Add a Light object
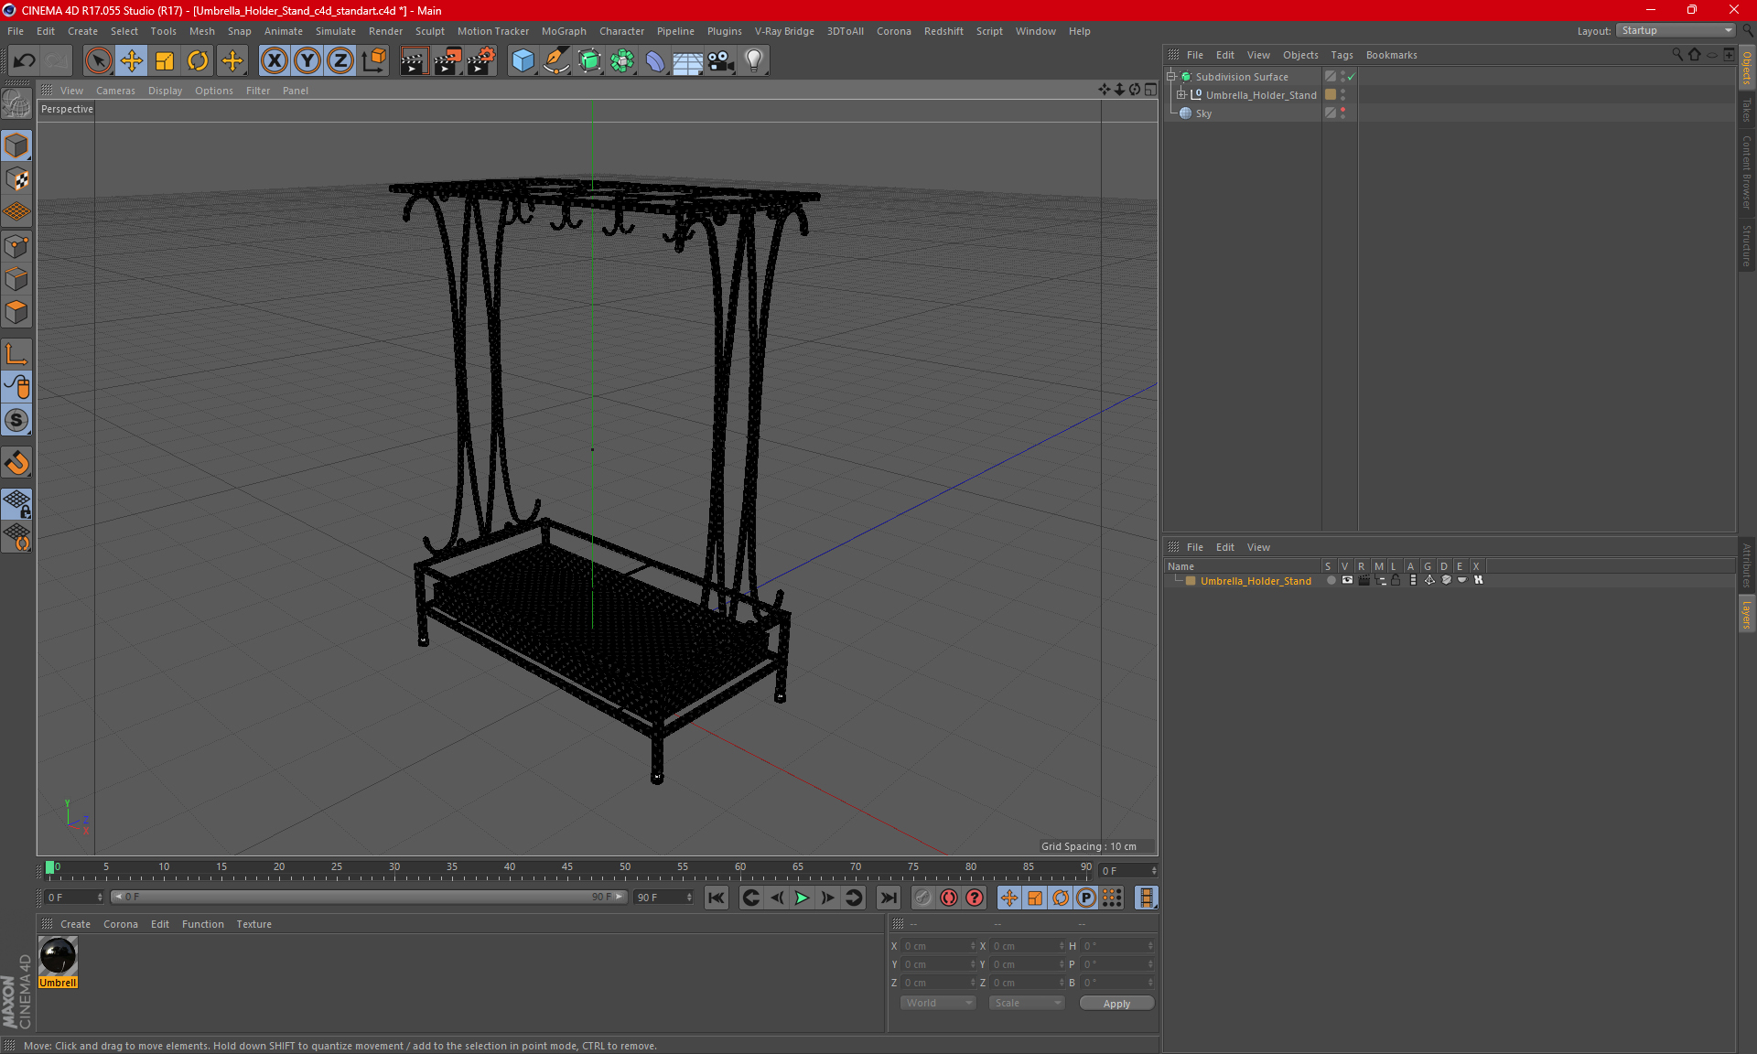 (x=753, y=61)
